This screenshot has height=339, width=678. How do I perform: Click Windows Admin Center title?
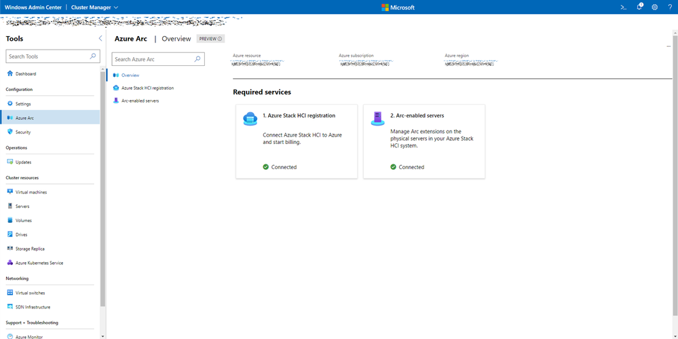[x=33, y=7]
